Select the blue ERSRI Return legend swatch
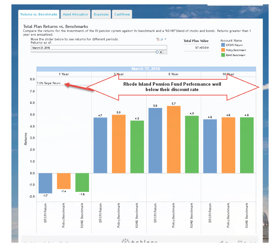Screen dimensions: 274x248 (x=223, y=45)
